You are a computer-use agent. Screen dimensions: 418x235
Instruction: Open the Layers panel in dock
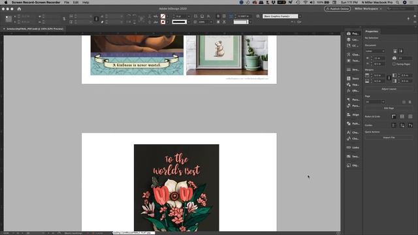353,39
